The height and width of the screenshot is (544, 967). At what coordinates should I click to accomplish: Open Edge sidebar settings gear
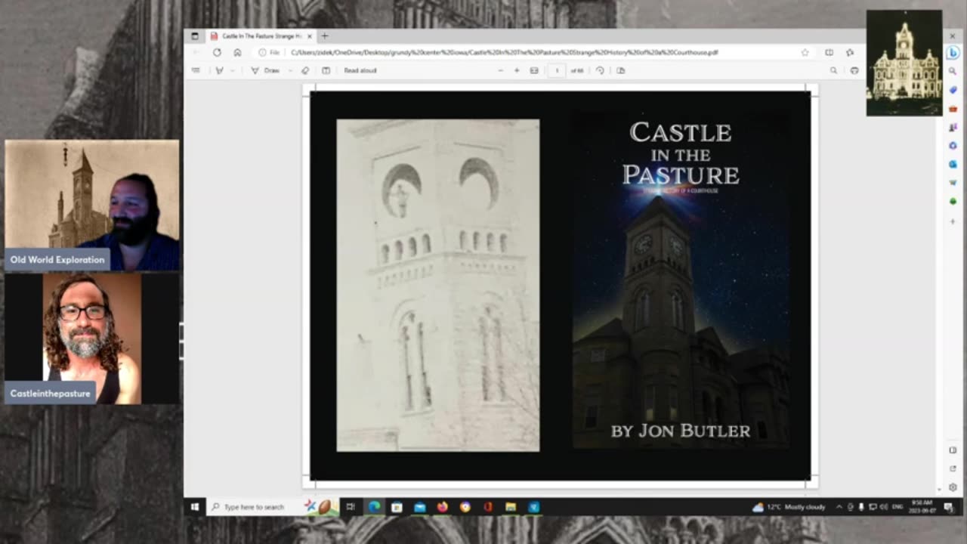(x=953, y=487)
